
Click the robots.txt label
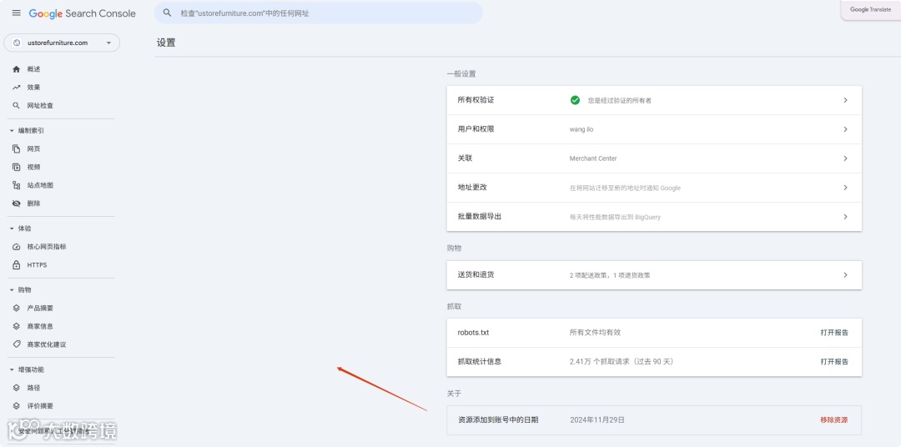pyautogui.click(x=474, y=333)
